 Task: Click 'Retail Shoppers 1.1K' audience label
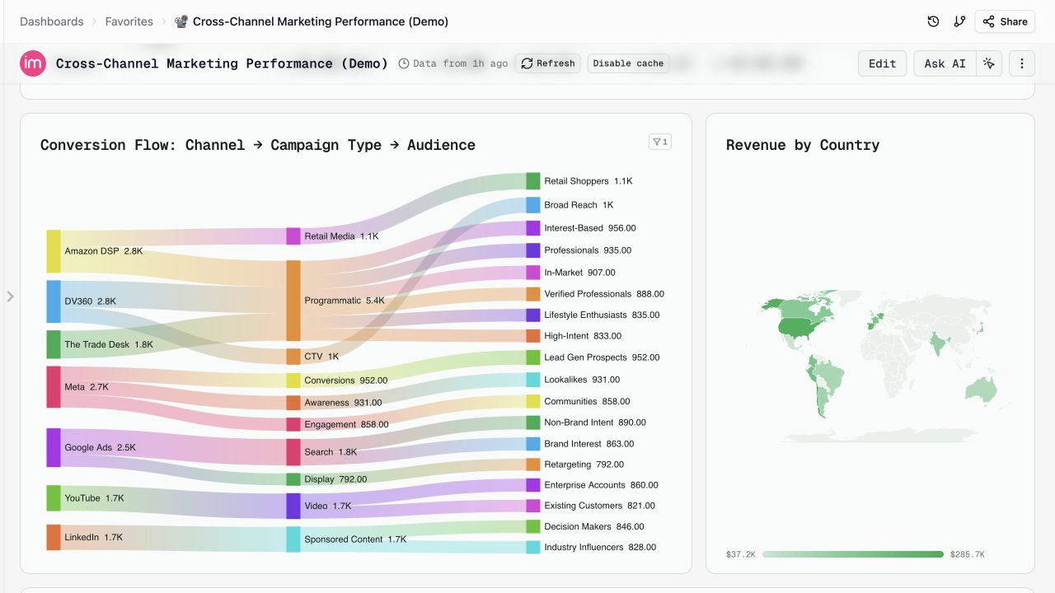click(588, 181)
